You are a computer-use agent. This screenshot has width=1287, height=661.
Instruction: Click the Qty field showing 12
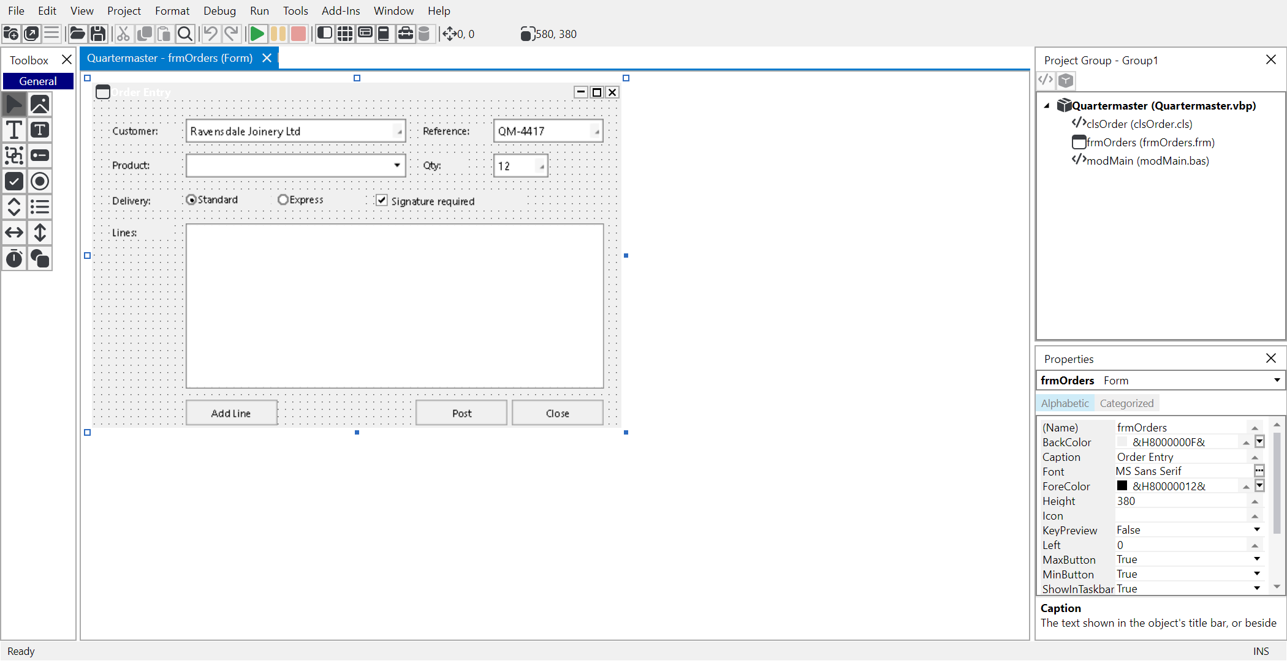[520, 166]
